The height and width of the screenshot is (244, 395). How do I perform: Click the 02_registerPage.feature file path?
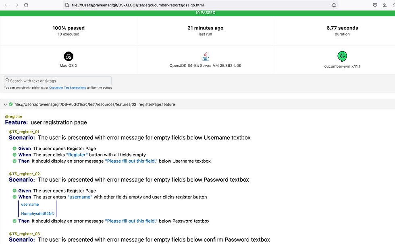[95, 104]
